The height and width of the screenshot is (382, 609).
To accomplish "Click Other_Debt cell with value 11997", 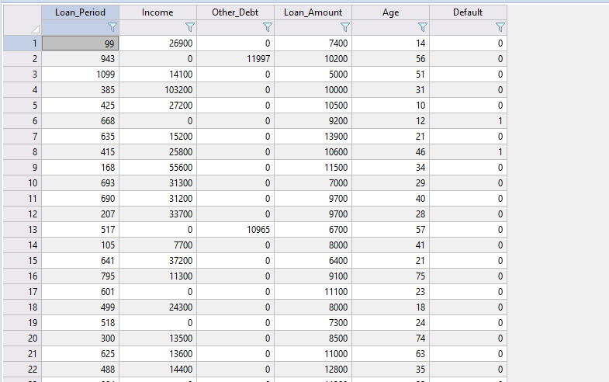I will pos(235,59).
